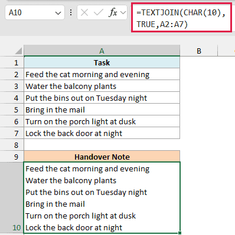The width and height of the screenshot is (235, 235).
Task: Select the Task header cell
Action: (102, 62)
